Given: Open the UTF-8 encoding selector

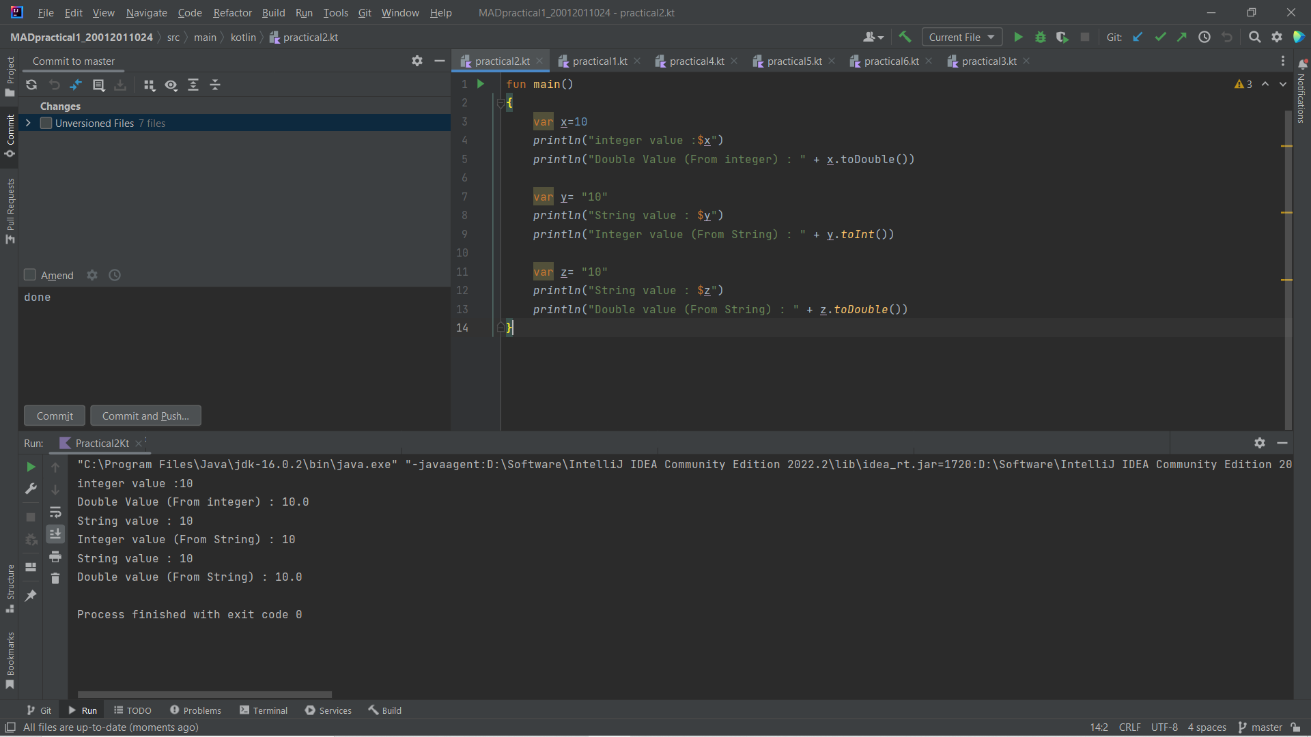Looking at the screenshot, I should 1164,727.
